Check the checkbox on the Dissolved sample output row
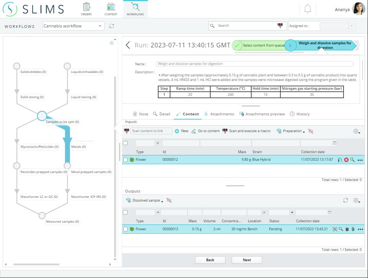The width and height of the screenshot is (368, 278). point(125,229)
